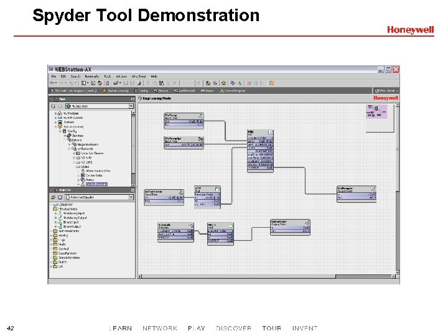Select the NOT block on the wire sheet
Image resolution: width=448 pixels, height=336 pixels.
click(207, 197)
